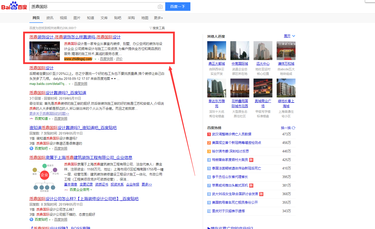The height and width of the screenshot is (229, 375).
Task: Open hot topic 特朗普自家度假村大裁员
Action: [x=230, y=160]
